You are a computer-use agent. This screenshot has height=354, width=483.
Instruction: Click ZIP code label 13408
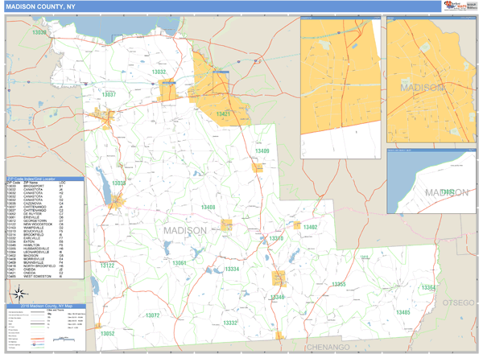pos(208,208)
